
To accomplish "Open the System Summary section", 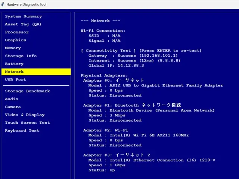I will point(23,16).
